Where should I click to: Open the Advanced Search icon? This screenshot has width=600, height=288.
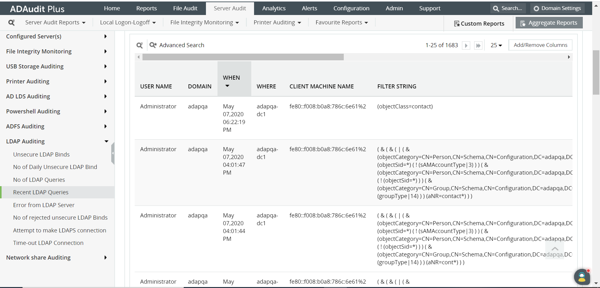pyautogui.click(x=153, y=45)
